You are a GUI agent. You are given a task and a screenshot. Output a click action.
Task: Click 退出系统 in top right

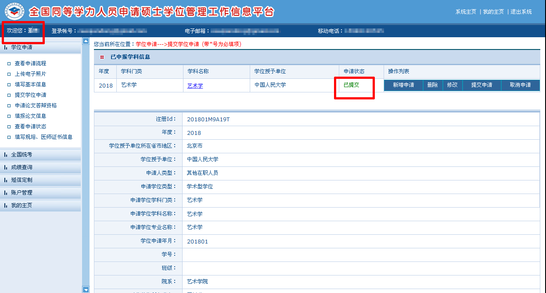[x=521, y=12]
